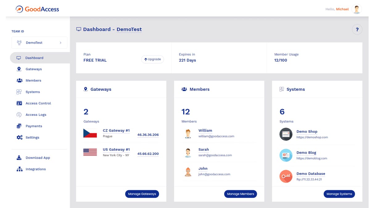Click ftp://11.22.33.44:21 address text
This screenshot has width=370, height=208.
(x=309, y=179)
